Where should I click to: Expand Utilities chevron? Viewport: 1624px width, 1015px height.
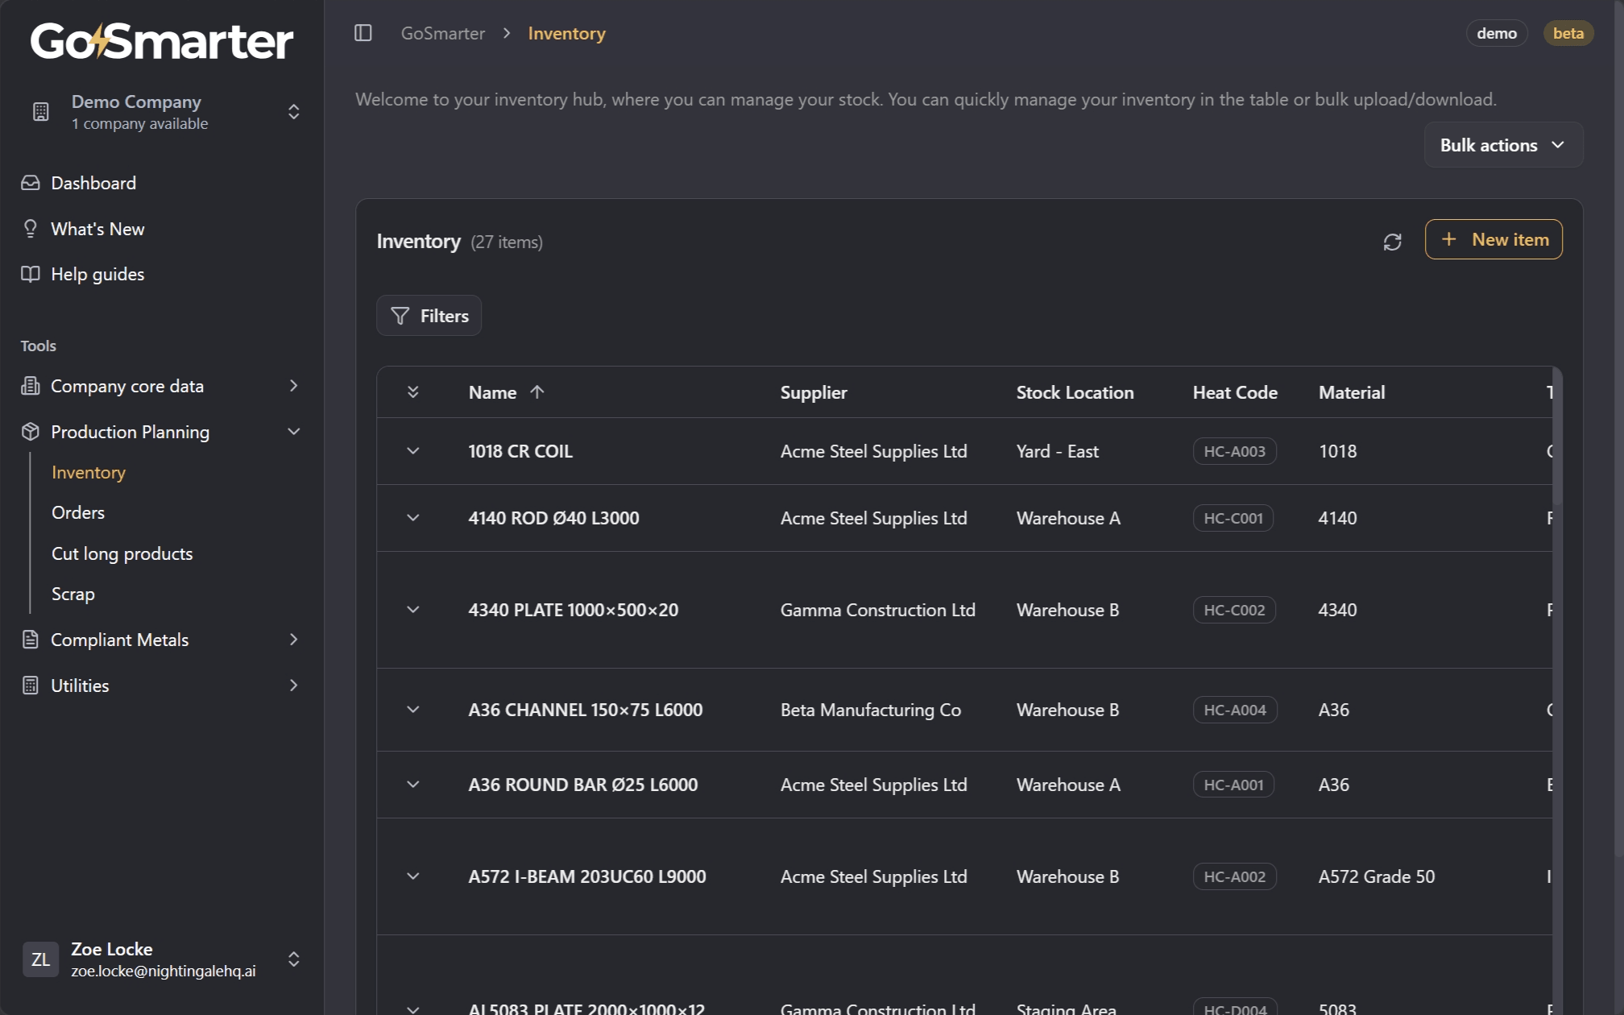pyautogui.click(x=294, y=686)
